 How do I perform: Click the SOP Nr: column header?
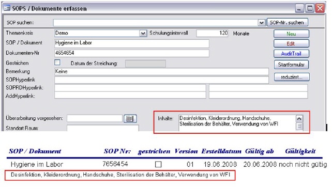click(x=117, y=151)
